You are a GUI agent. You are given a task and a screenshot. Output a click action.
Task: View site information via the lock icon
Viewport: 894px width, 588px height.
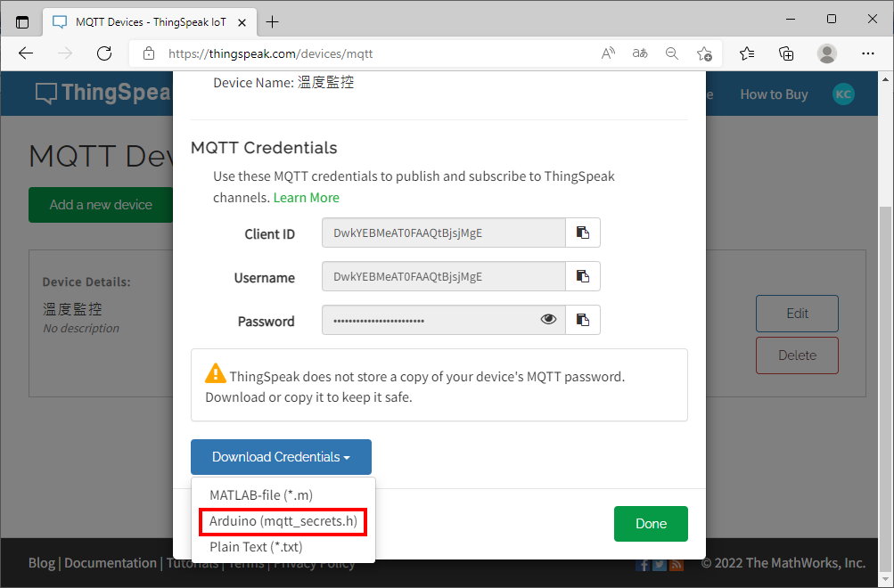click(x=149, y=53)
